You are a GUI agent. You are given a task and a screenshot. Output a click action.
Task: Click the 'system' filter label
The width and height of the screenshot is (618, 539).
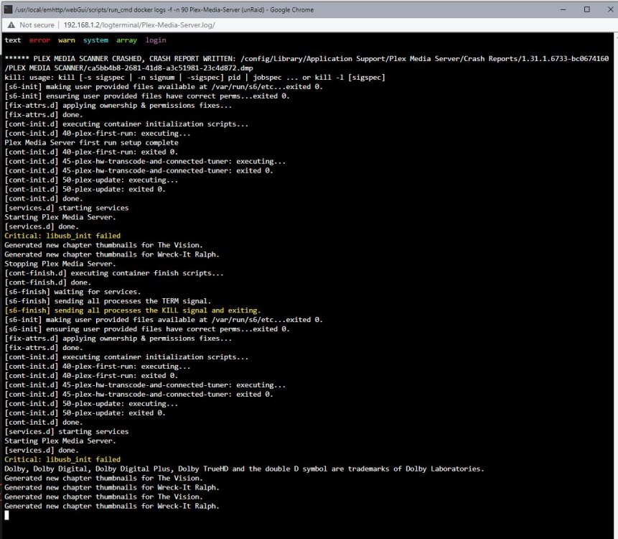click(x=95, y=40)
